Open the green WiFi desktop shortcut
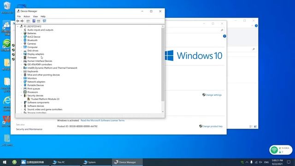This screenshot has width=295, height=166. (x=6, y=44)
